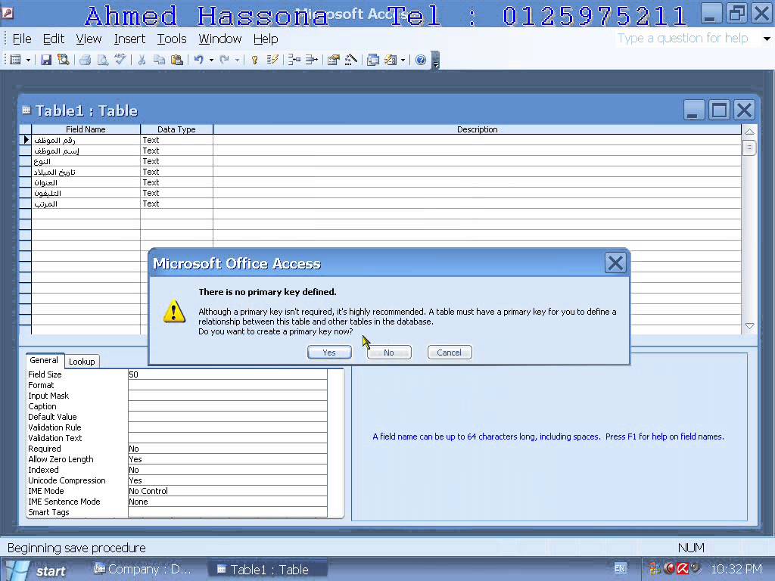Screen dimensions: 775x581
Task: Click Data Type Text in the first row
Action: tap(176, 140)
